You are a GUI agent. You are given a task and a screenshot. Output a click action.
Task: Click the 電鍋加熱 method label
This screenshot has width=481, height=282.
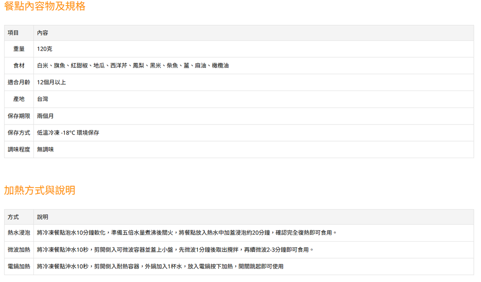[x=19, y=267]
